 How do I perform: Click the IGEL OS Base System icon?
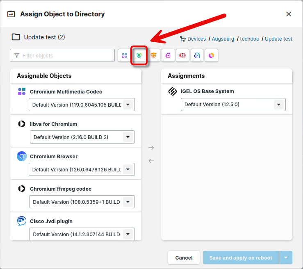(x=173, y=91)
